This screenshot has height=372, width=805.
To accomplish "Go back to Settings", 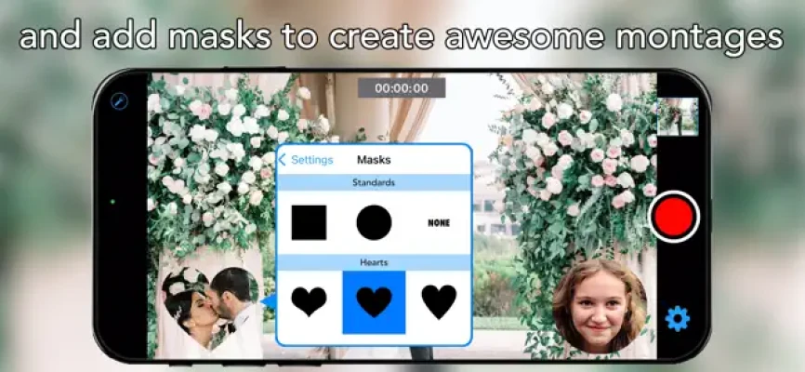I will [x=310, y=160].
